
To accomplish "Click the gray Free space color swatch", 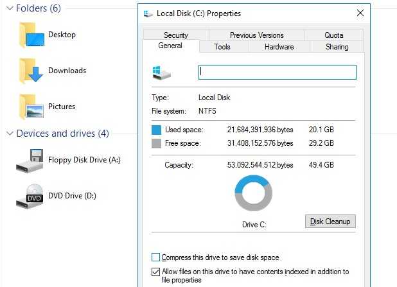I will (x=156, y=144).
